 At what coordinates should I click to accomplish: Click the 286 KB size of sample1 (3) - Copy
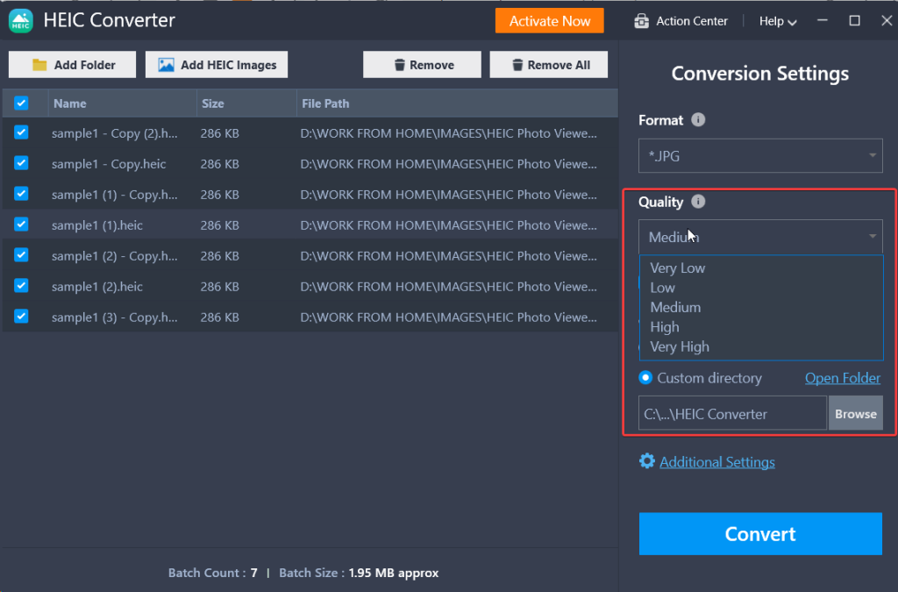(219, 317)
